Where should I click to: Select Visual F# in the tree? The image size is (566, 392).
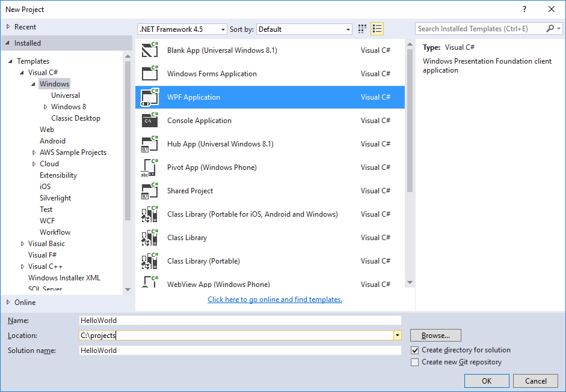pos(42,255)
